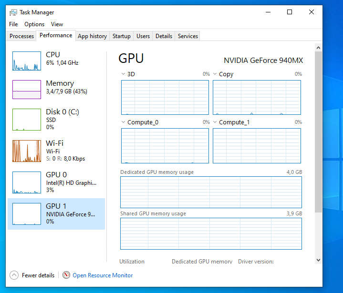Open the File menu
The image size is (343, 293).
click(x=13, y=24)
